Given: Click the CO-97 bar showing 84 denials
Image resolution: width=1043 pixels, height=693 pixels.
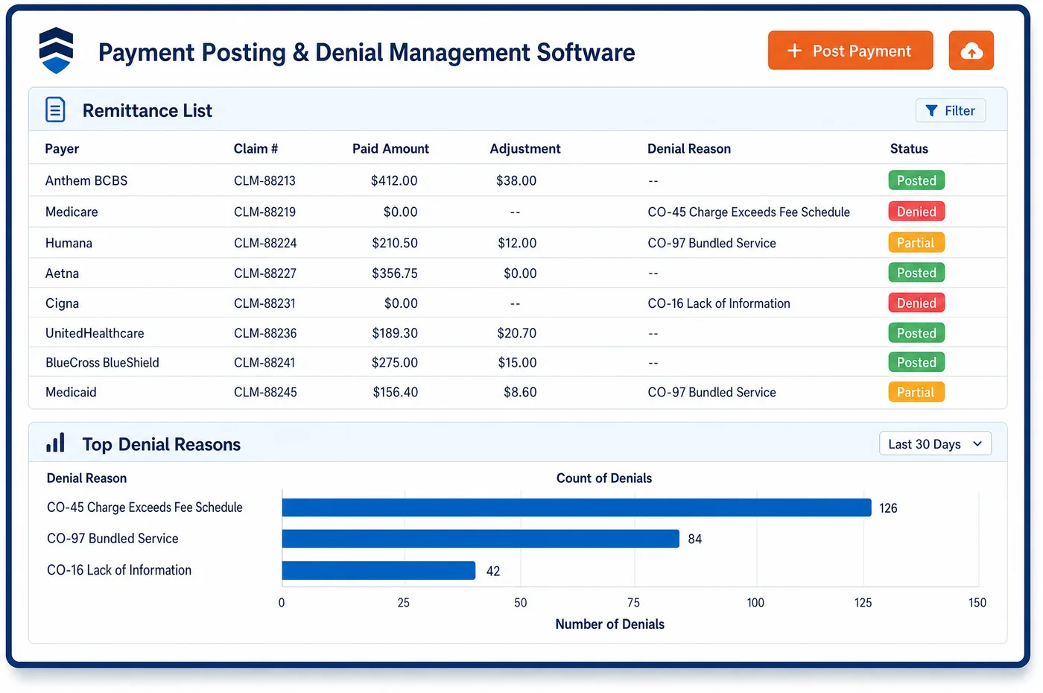Looking at the screenshot, I should coord(481,539).
